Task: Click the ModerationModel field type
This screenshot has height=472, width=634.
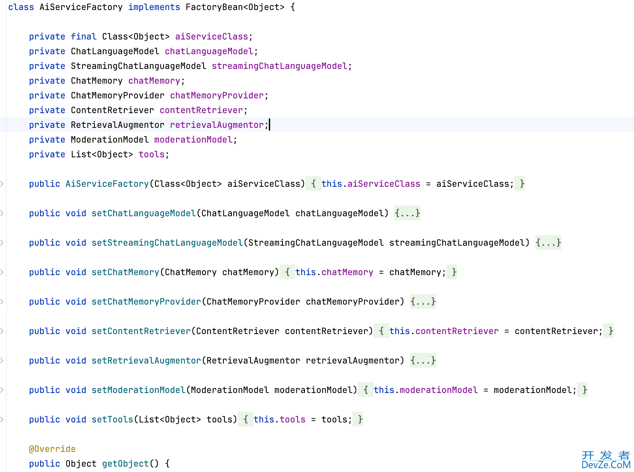Action: [110, 140]
